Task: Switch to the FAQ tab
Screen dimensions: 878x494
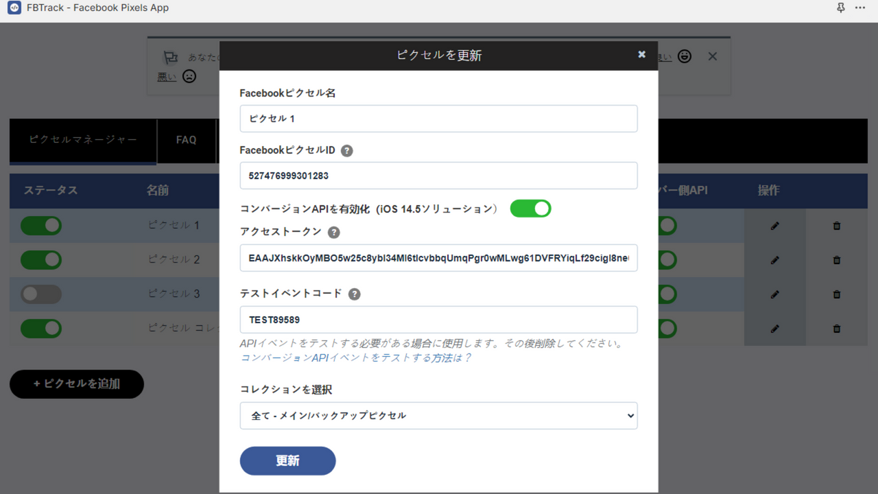Action: tap(187, 140)
